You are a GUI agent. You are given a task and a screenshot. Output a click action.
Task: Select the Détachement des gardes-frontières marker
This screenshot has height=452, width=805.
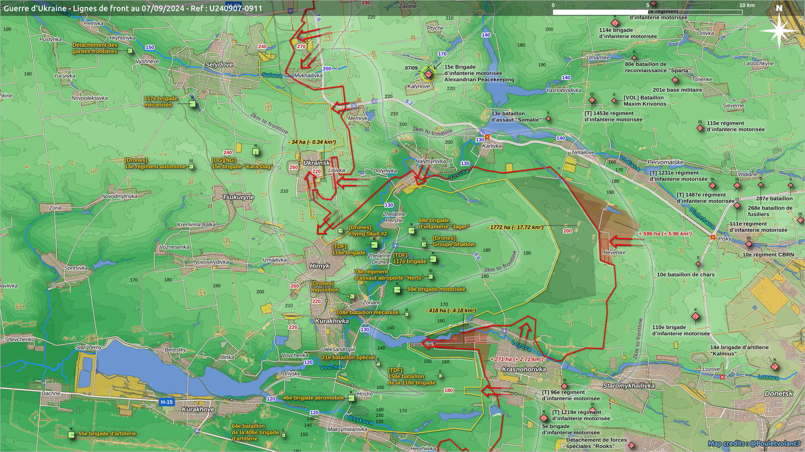click(x=130, y=51)
